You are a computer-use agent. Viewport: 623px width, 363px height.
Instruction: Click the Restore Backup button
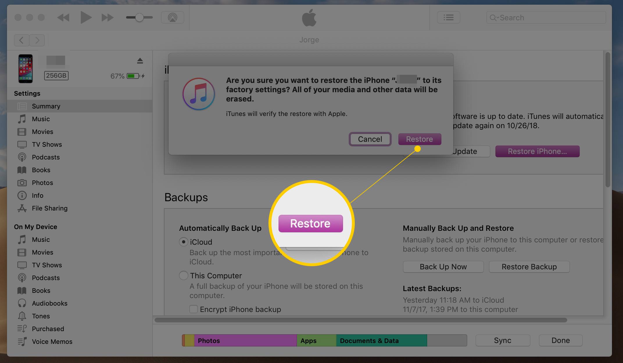point(529,267)
